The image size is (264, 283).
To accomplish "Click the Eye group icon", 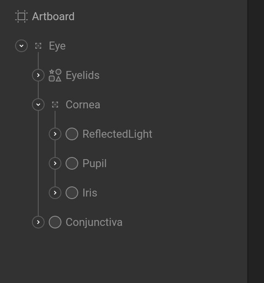I will pos(38,46).
